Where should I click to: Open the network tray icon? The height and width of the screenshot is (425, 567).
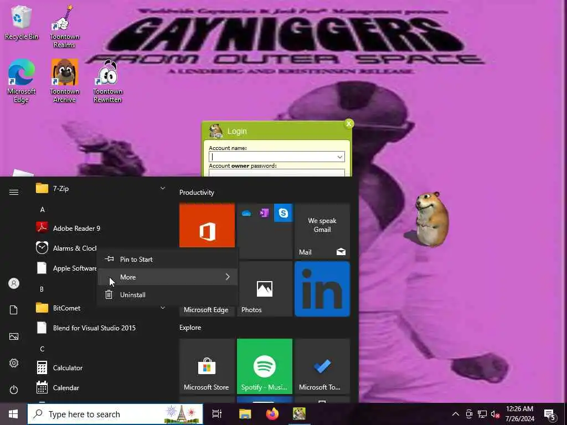pos(482,414)
